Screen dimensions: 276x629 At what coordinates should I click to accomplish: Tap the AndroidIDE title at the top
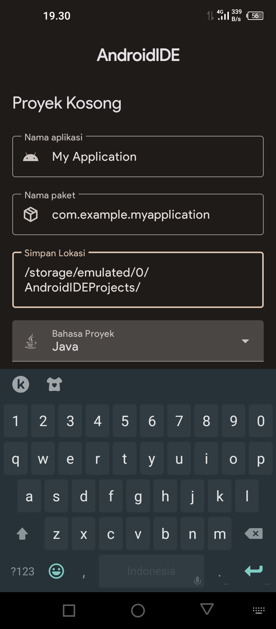click(138, 54)
